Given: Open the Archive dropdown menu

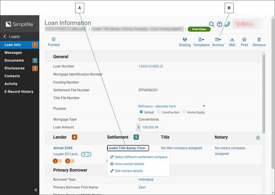Looking at the screenshot, I should click(218, 42).
